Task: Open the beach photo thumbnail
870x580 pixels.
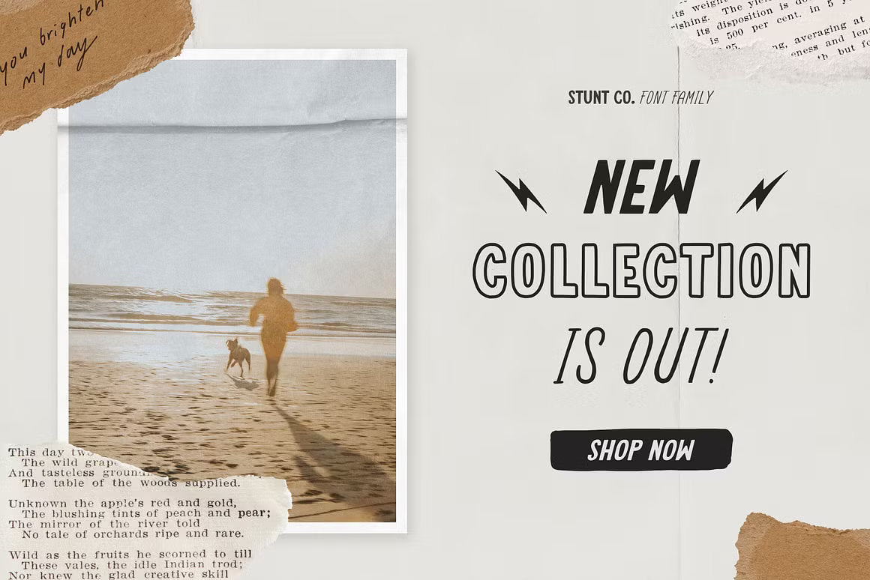Action: click(x=232, y=291)
